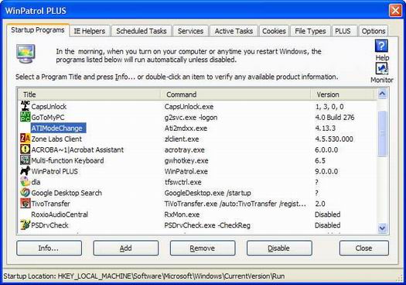Go to the Cookies tab
Screen dimensions: 406x285
(x=274, y=31)
